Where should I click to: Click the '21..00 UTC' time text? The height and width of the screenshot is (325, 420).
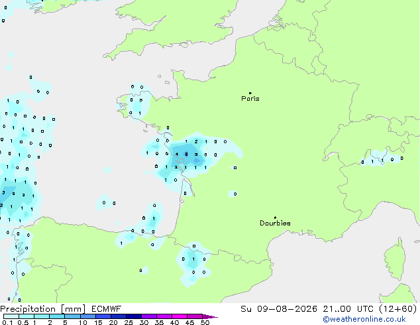tap(348, 309)
